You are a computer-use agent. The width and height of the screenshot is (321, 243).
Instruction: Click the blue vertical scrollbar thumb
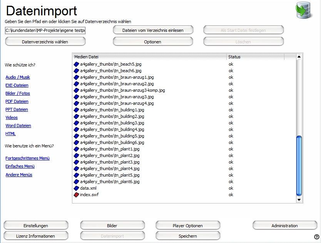coord(299,165)
